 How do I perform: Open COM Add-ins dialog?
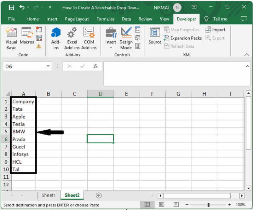(89, 39)
